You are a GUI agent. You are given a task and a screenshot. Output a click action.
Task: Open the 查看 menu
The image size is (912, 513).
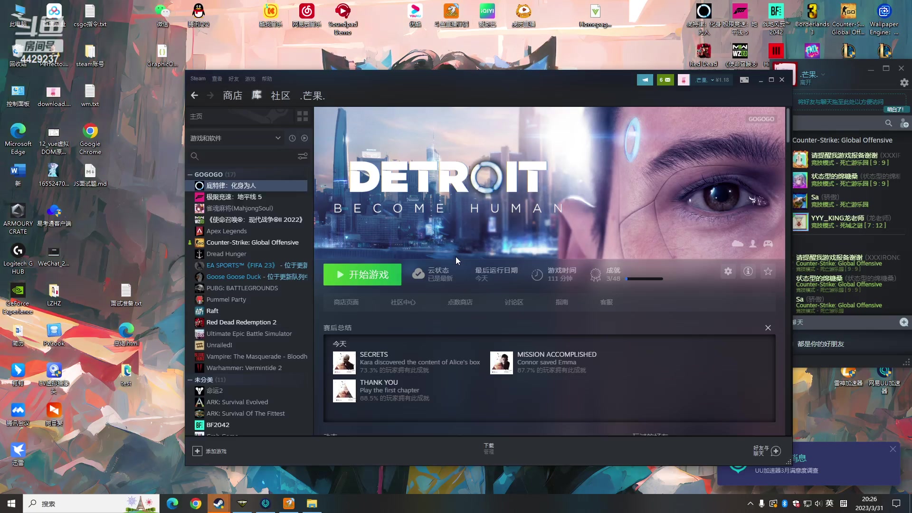[217, 79]
